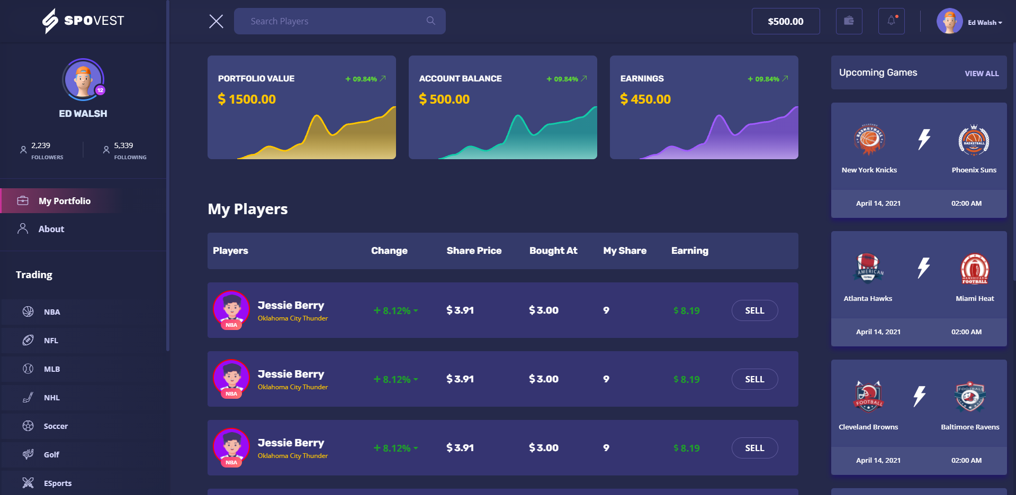The image size is (1016, 495).
Task: Sell first Jessie Berry row shares
Action: pyautogui.click(x=754, y=310)
